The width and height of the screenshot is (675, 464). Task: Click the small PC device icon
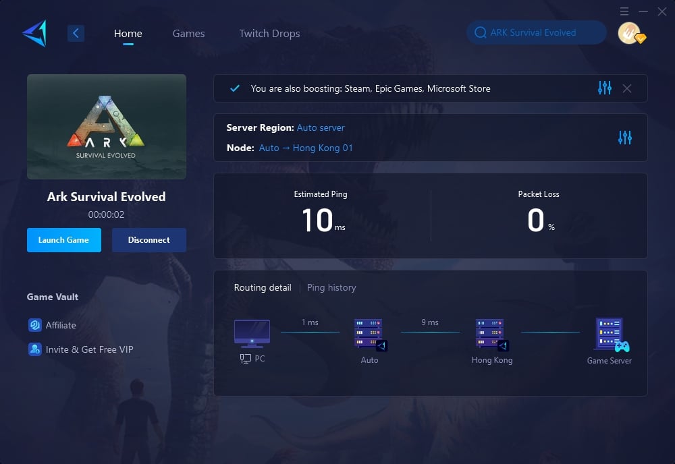point(246,359)
